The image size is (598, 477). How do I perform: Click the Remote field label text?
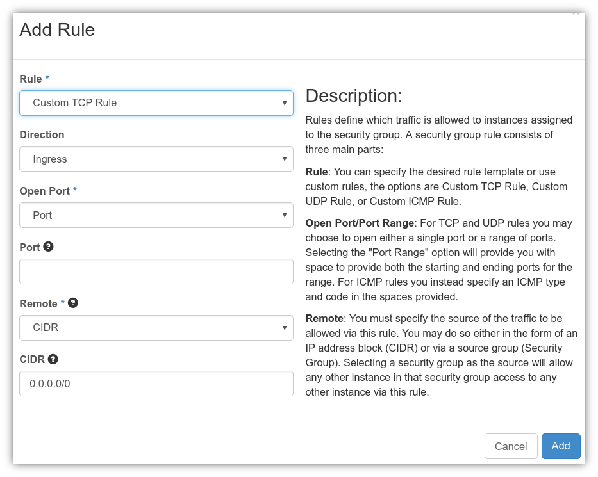coord(38,303)
